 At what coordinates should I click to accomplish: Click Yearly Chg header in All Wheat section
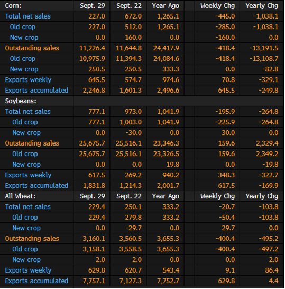click(x=262, y=196)
